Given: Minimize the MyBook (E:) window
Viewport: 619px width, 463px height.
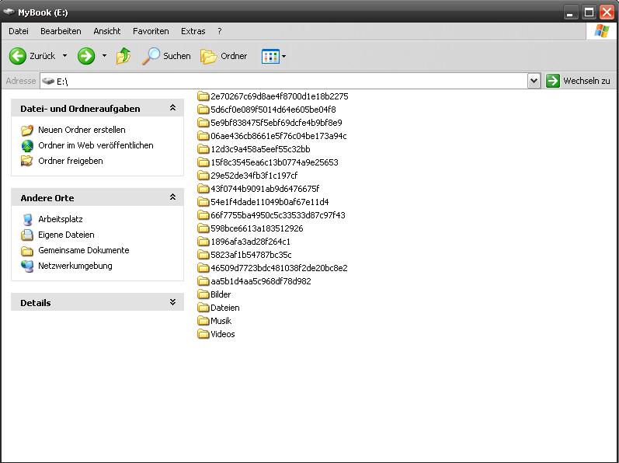Looking at the screenshot, I should tap(570, 12).
